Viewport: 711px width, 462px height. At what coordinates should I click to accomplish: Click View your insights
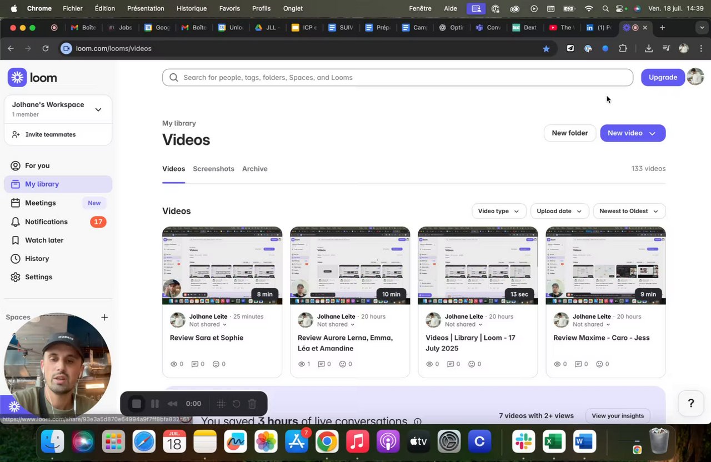618,416
